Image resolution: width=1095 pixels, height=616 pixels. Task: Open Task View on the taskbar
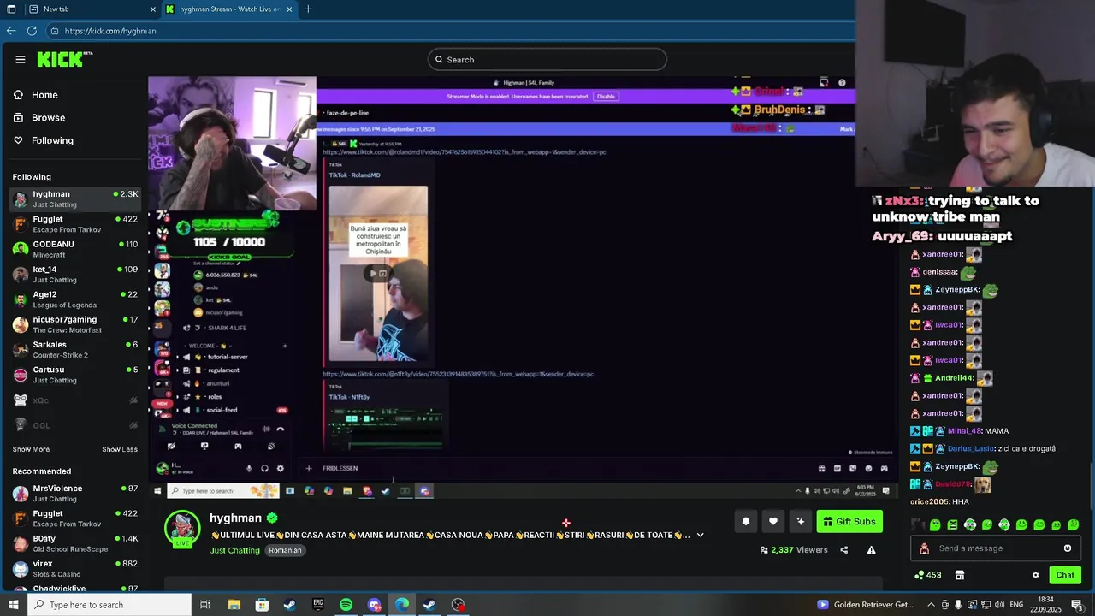click(x=205, y=605)
